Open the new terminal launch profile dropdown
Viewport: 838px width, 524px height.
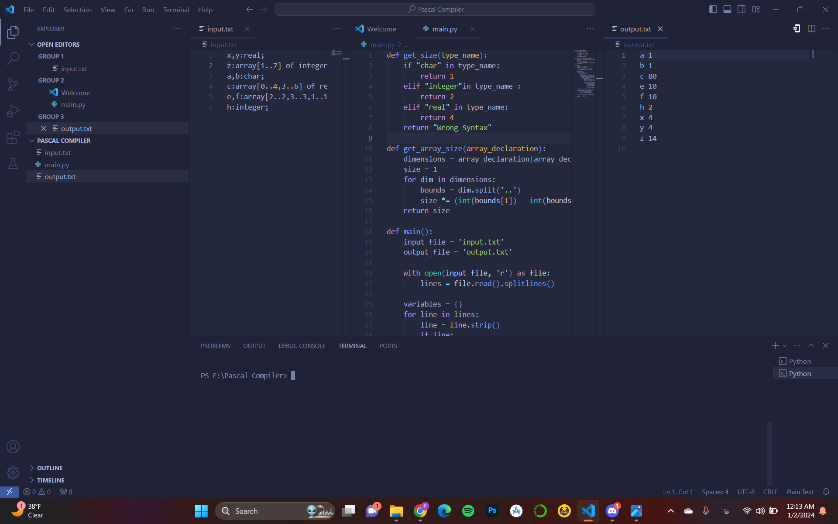[785, 346]
